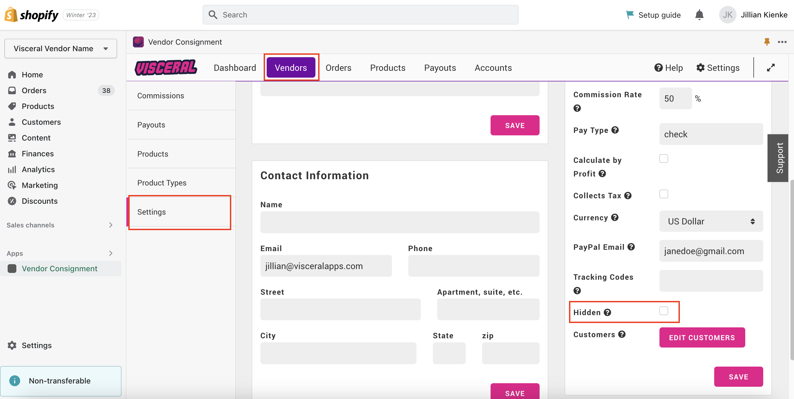
Task: Check the Collects Tax checkbox
Action: tap(664, 194)
